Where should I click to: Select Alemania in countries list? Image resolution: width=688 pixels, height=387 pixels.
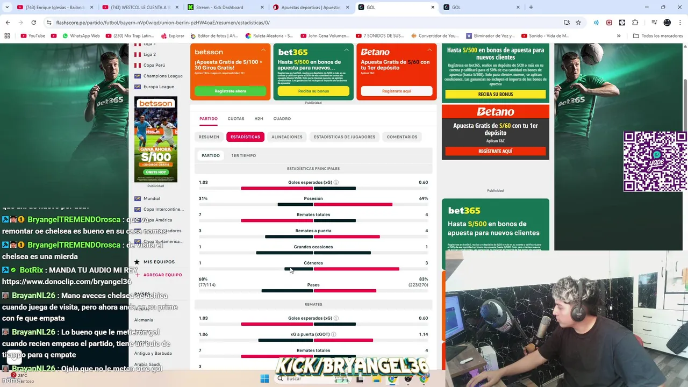click(144, 320)
